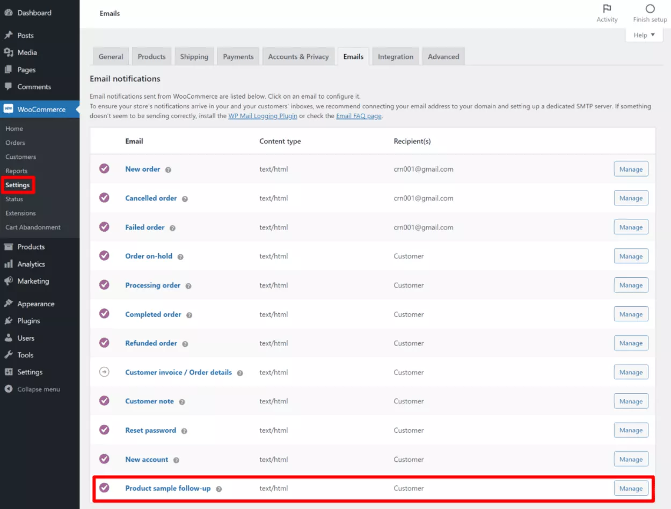Open Customers in WooCommerce submenu
The width and height of the screenshot is (671, 509).
(21, 157)
